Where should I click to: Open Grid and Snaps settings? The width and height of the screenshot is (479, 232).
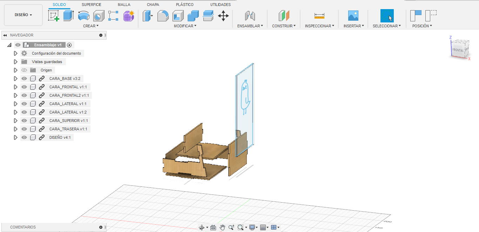click(x=264, y=227)
